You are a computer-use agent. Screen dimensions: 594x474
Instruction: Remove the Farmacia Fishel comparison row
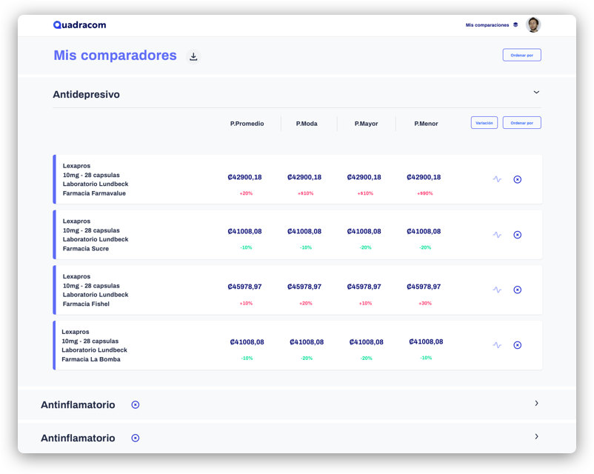click(x=518, y=290)
